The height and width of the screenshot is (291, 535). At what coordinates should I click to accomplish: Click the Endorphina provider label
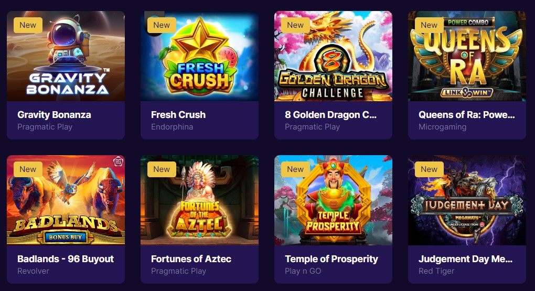172,127
